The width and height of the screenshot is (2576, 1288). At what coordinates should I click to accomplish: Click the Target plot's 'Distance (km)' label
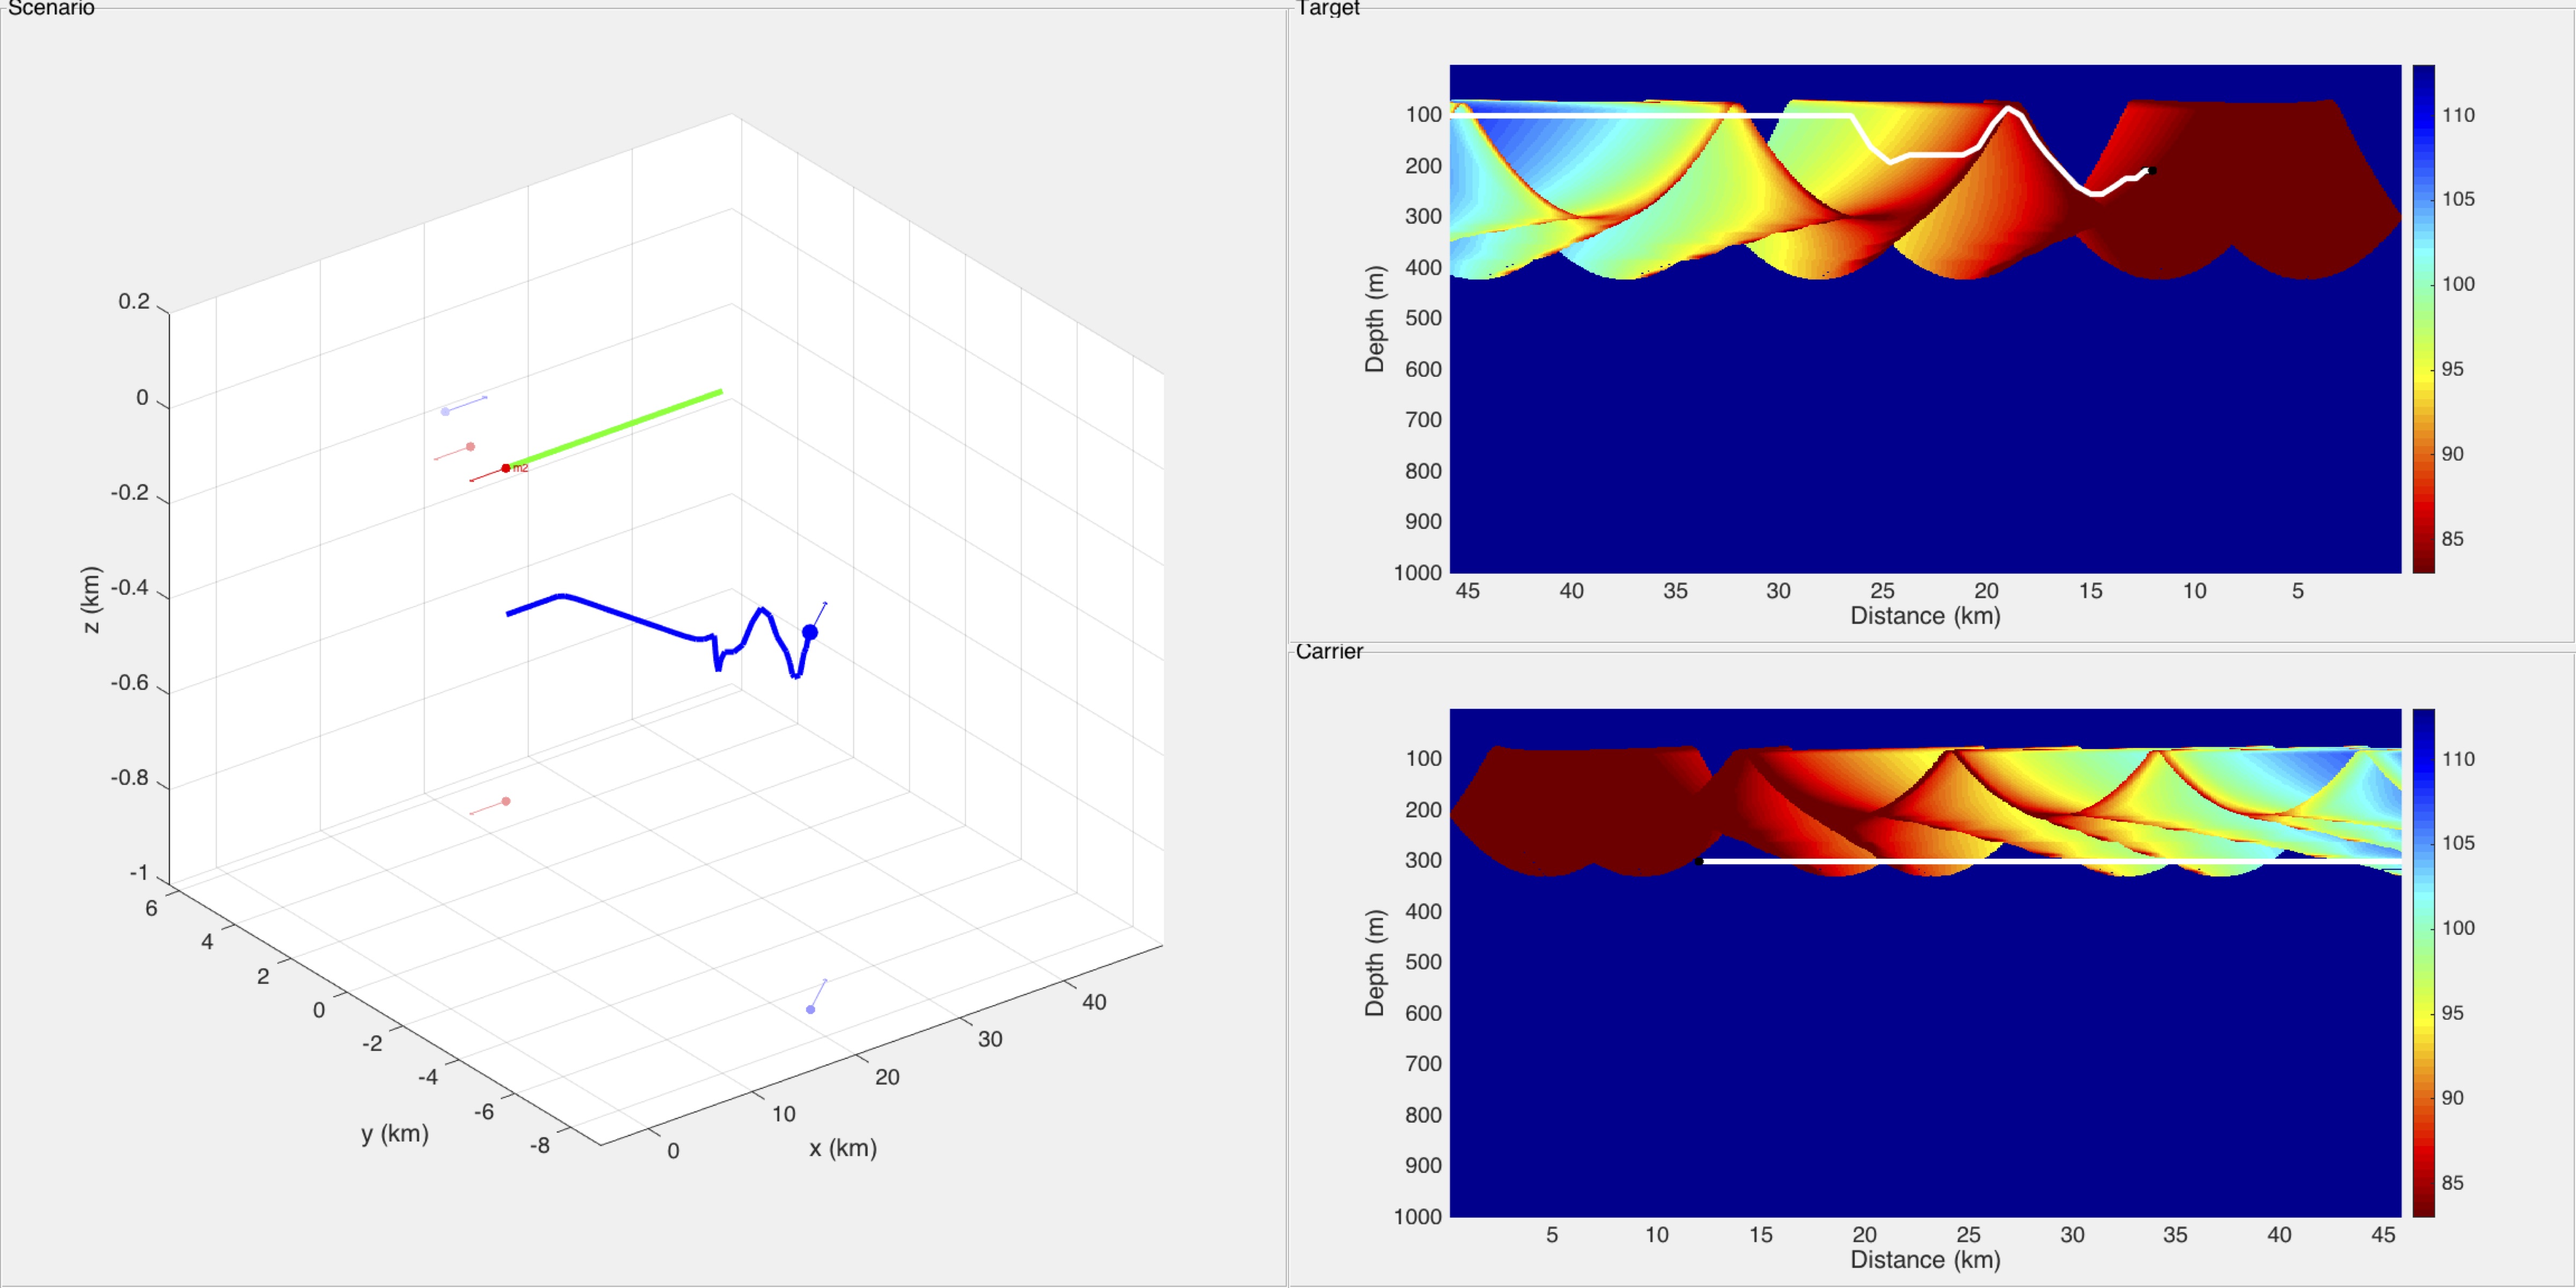pos(1925,616)
